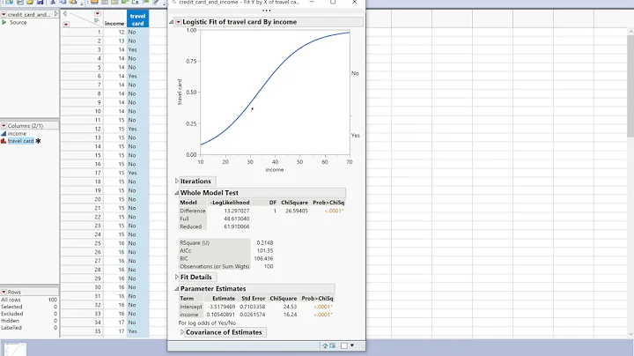Click the All rows count entry
The height and width of the screenshot is (356, 634).
[x=29, y=300]
